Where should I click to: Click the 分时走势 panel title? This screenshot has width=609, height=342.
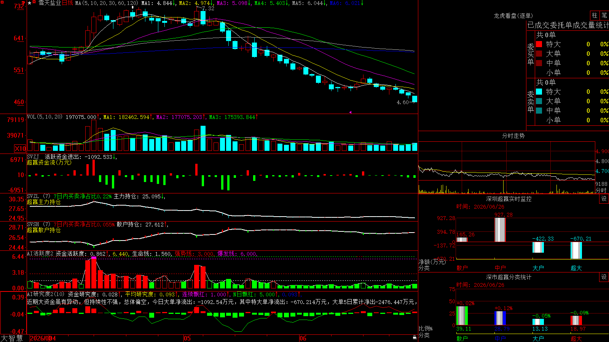513,136
